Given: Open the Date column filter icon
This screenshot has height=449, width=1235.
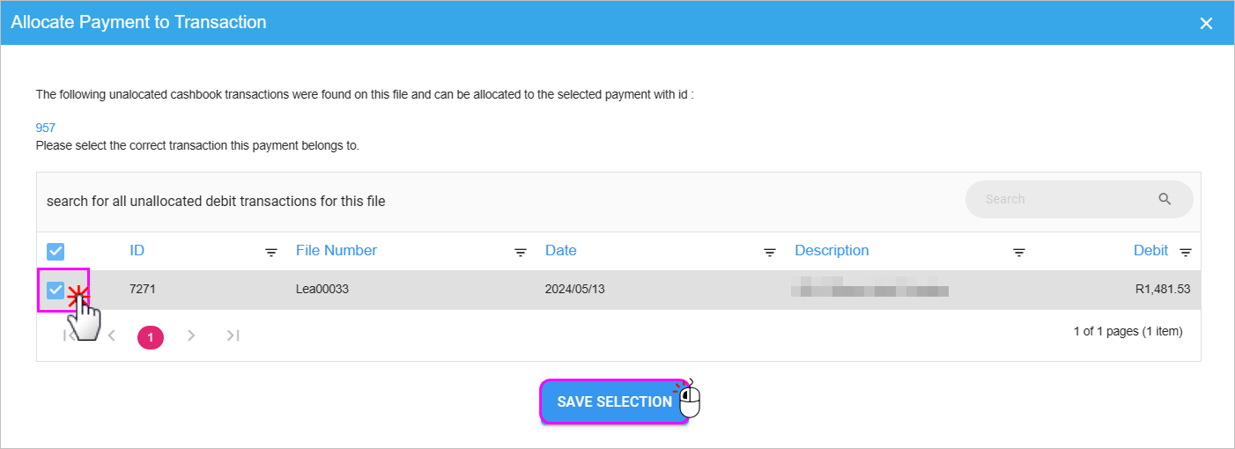Looking at the screenshot, I should [x=770, y=253].
